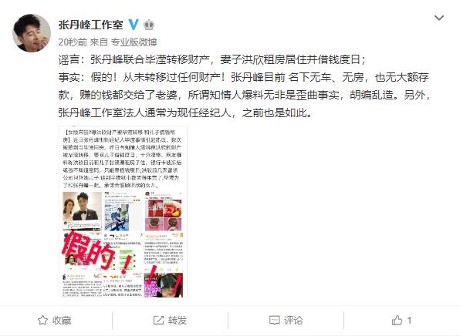Like the post with thumbs-up icon
460x336 pixels.
coord(397,320)
